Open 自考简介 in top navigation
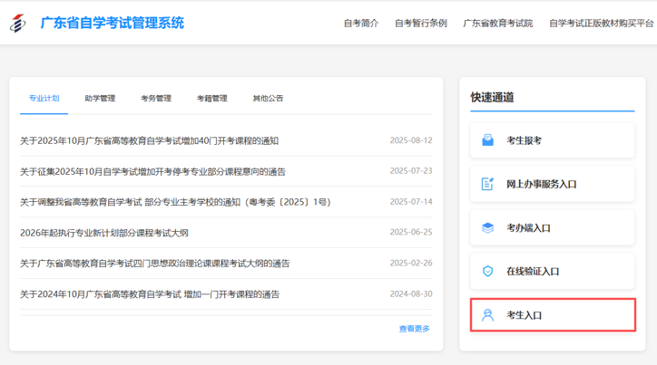The width and height of the screenshot is (657, 365). (x=360, y=23)
